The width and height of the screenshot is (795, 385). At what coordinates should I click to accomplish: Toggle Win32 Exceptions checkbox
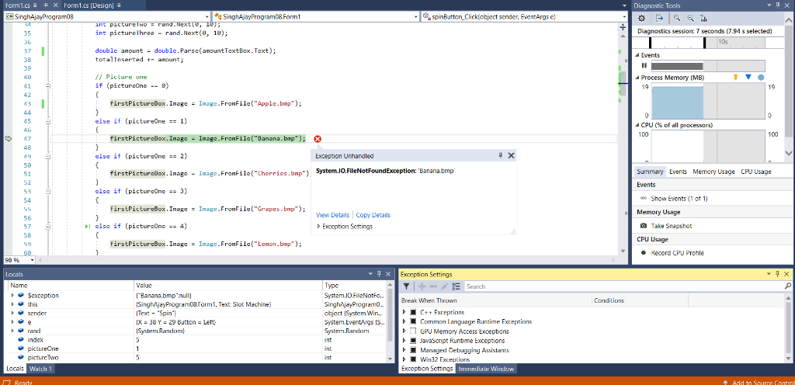tap(413, 359)
